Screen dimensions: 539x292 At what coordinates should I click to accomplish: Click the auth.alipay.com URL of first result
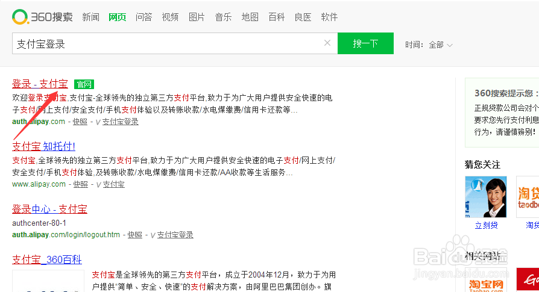pos(39,122)
